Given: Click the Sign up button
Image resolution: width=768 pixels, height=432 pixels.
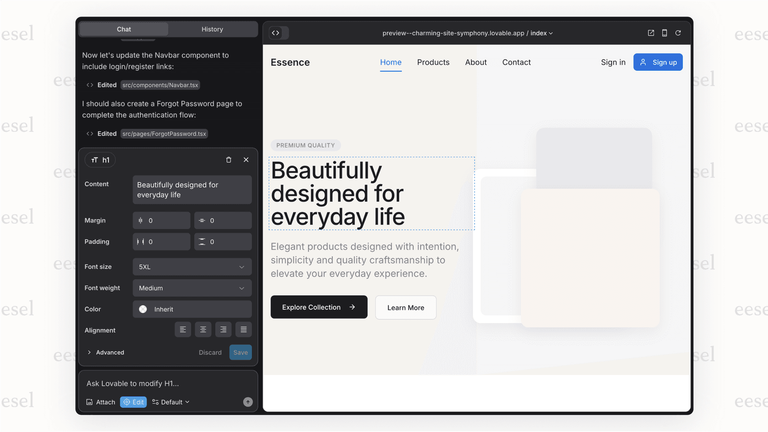Looking at the screenshot, I should tap(658, 62).
